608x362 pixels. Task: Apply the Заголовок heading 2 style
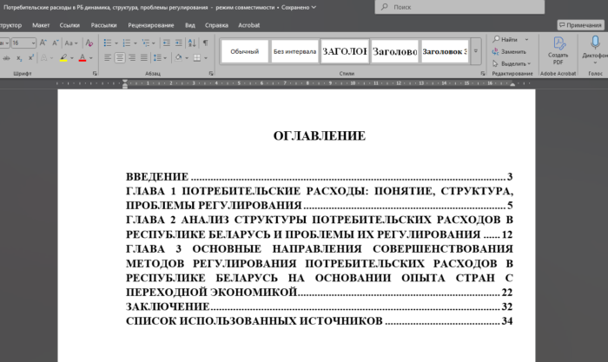pyautogui.click(x=394, y=51)
